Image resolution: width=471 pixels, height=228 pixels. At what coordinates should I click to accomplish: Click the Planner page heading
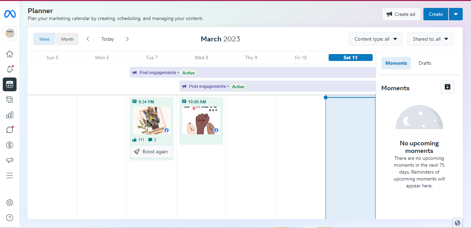[x=40, y=11]
